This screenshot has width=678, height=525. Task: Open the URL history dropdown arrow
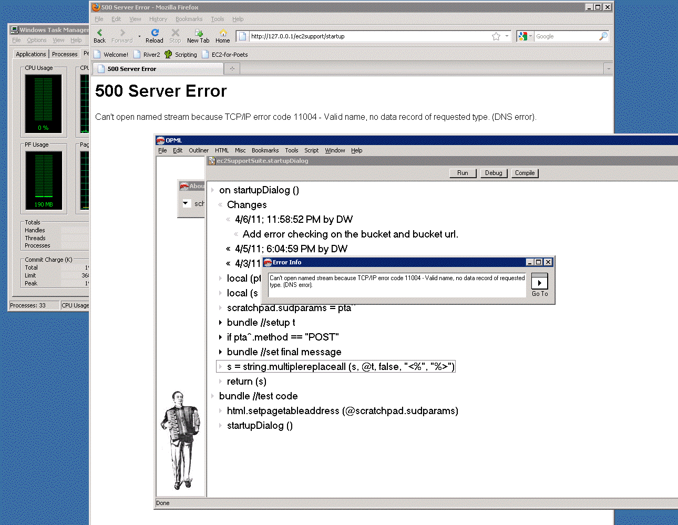tap(507, 36)
